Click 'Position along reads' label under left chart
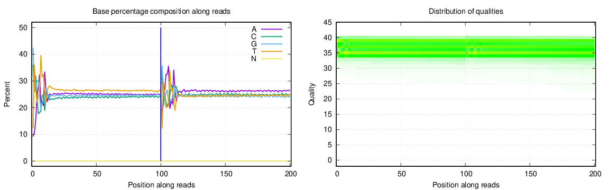The image size is (609, 190). [162, 185]
